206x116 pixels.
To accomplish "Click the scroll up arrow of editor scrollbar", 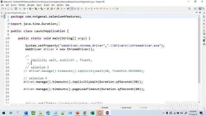I will point(199,16).
